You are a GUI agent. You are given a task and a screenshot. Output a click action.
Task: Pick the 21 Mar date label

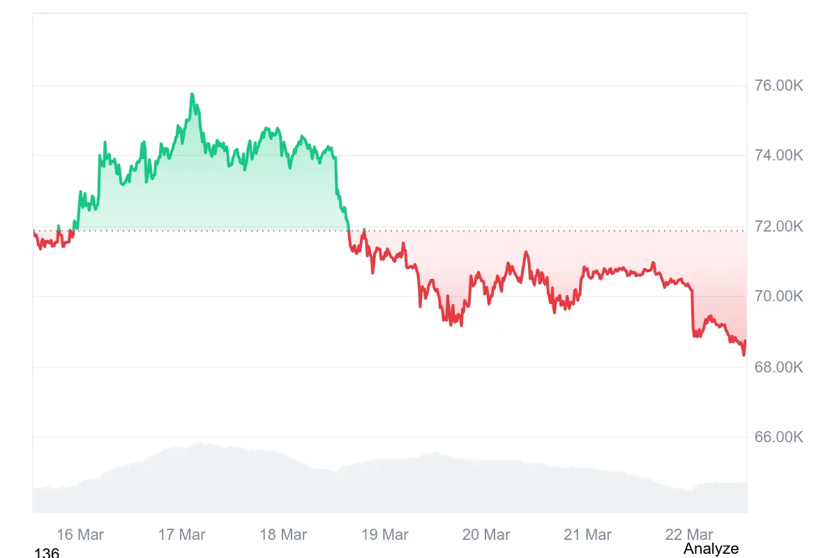[x=588, y=535]
